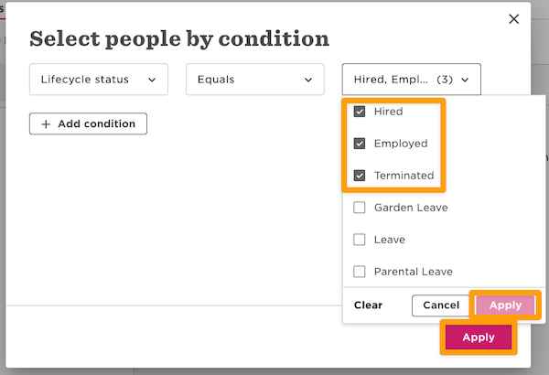Image resolution: width=549 pixels, height=375 pixels.
Task: Click the light pink Apply in options list
Action: [505, 305]
